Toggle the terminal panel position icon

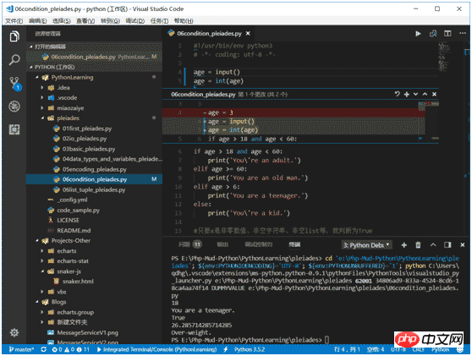click(x=447, y=245)
